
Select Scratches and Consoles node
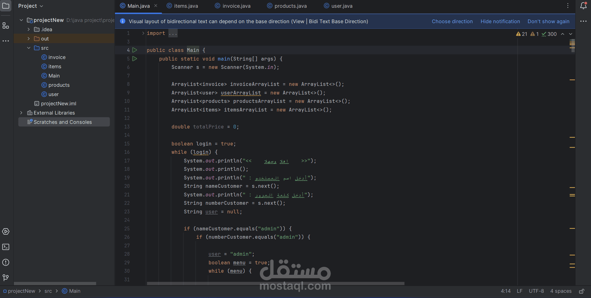[x=64, y=122]
